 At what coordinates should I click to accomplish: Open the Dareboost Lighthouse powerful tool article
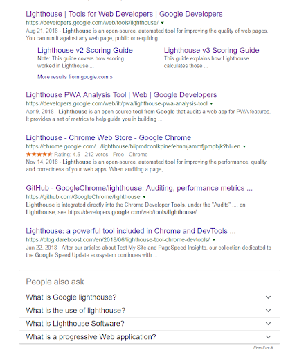tap(131, 231)
